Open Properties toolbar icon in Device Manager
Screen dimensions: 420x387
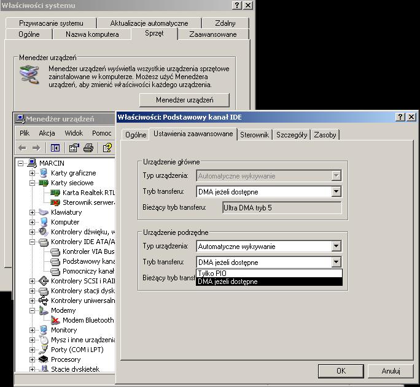(x=74, y=148)
